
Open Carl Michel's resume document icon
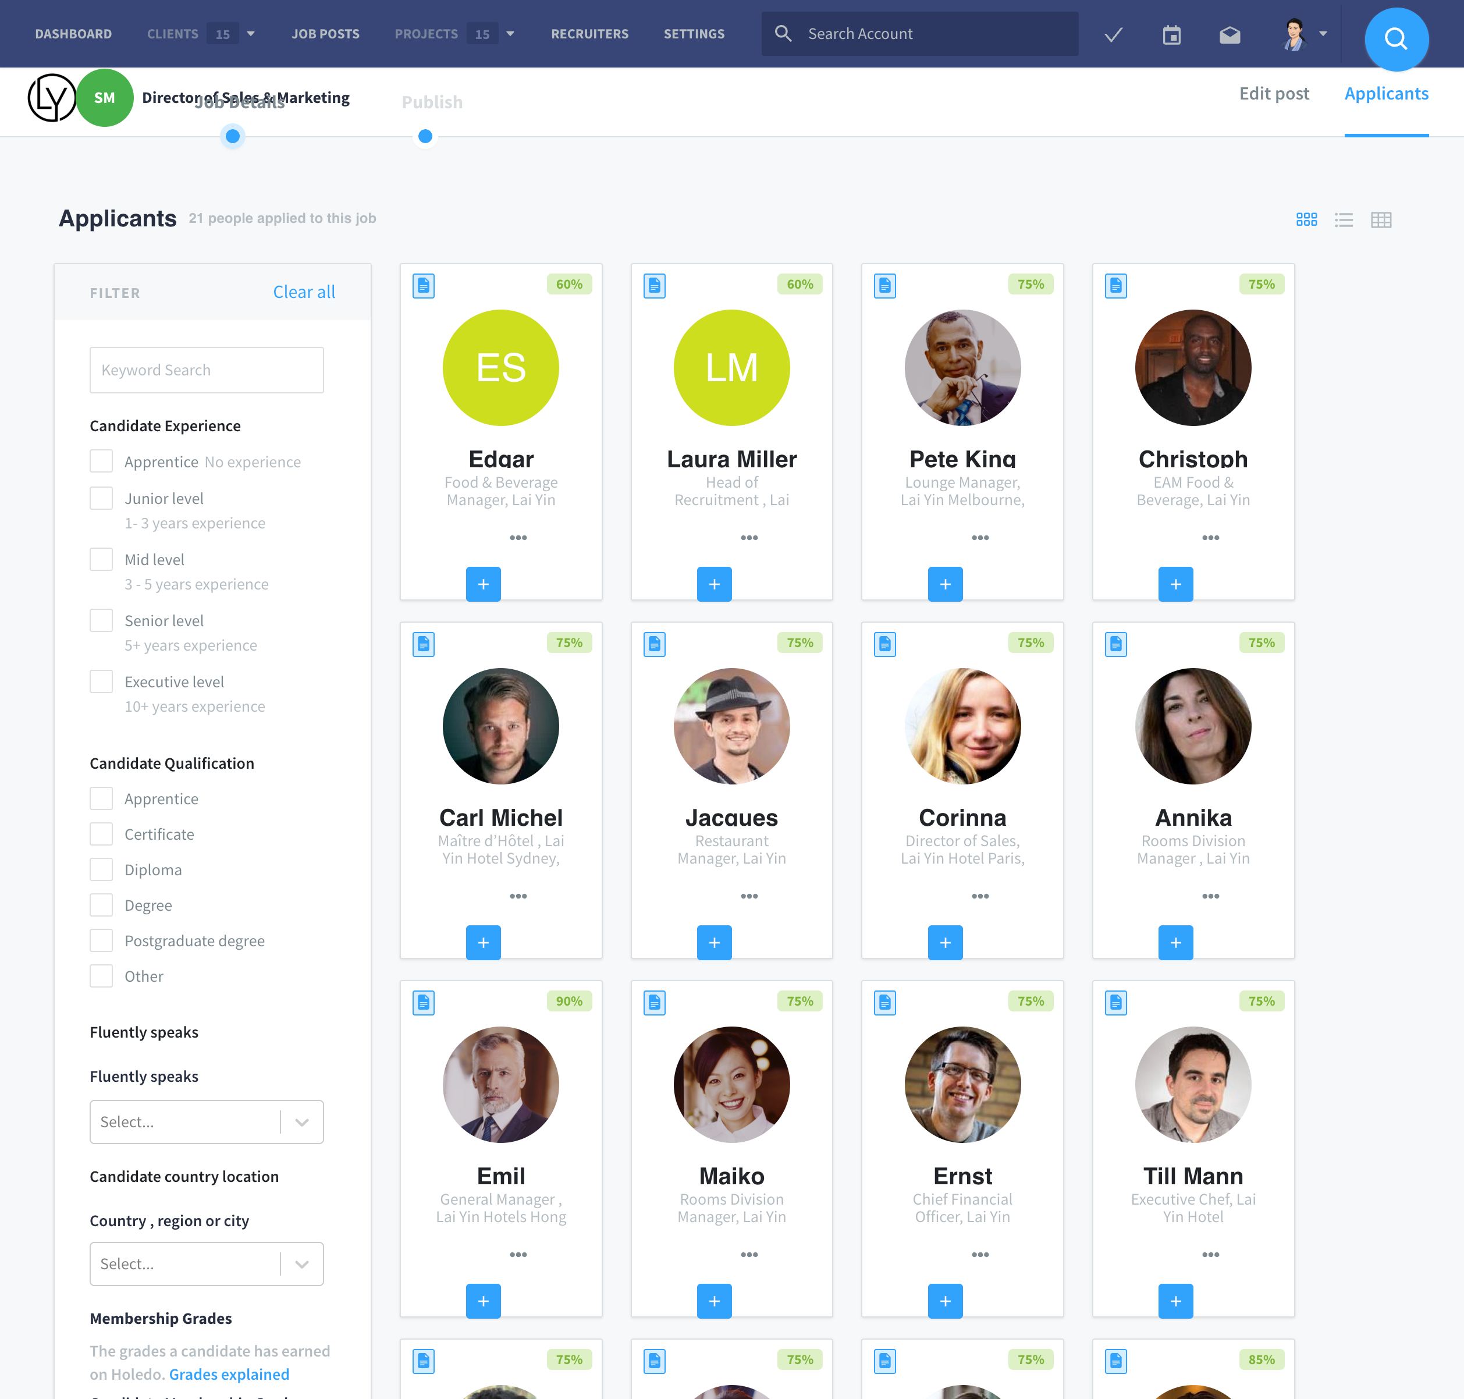pos(424,644)
